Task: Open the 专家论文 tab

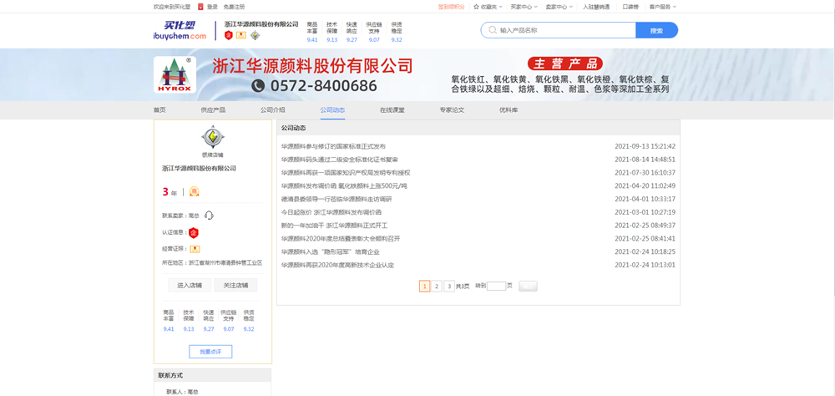Action: pyautogui.click(x=452, y=109)
